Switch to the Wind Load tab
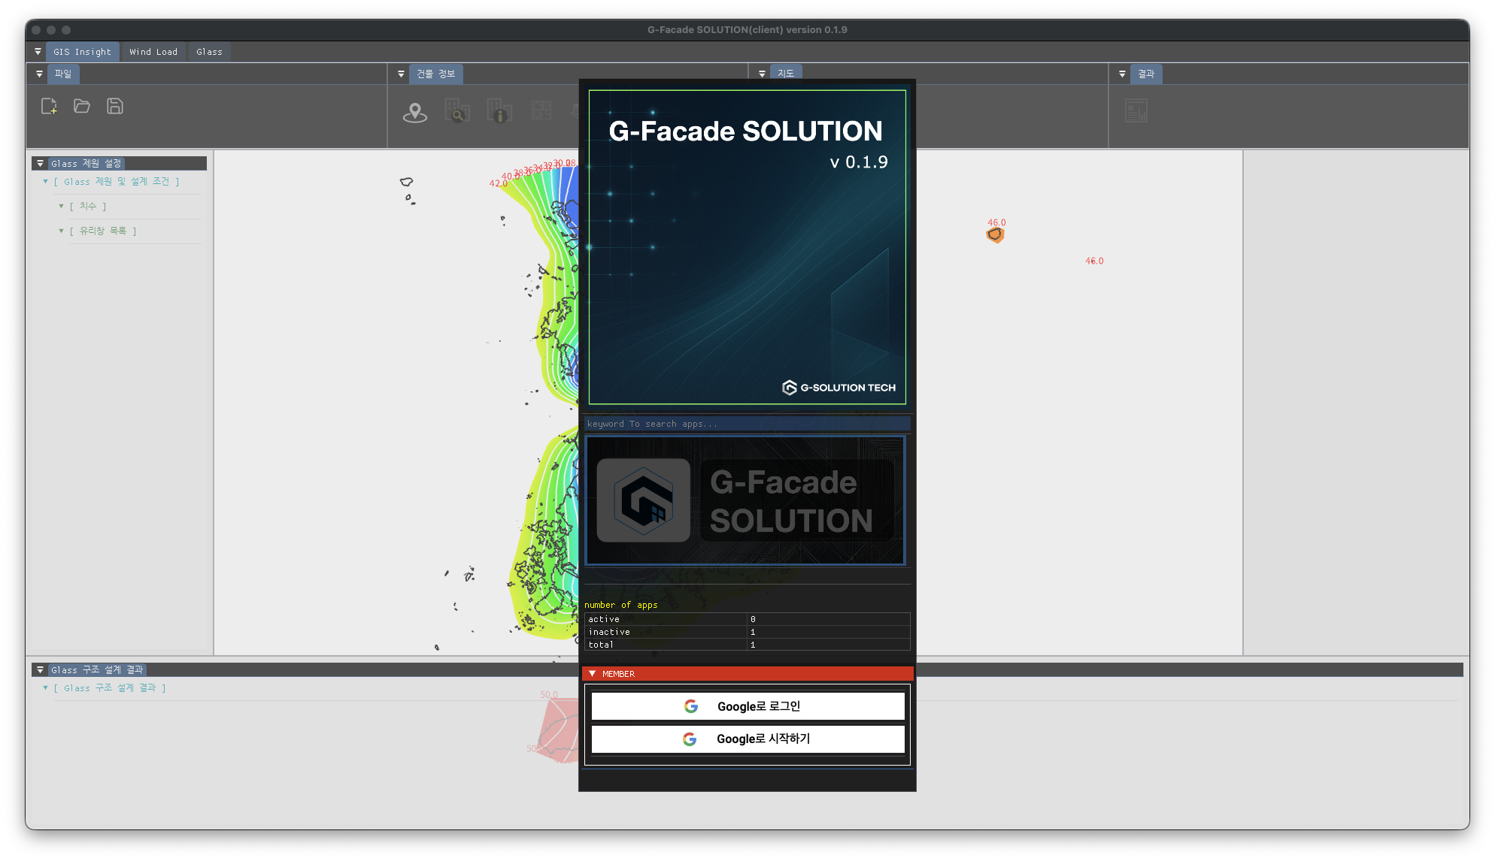1495x861 pixels. (153, 52)
